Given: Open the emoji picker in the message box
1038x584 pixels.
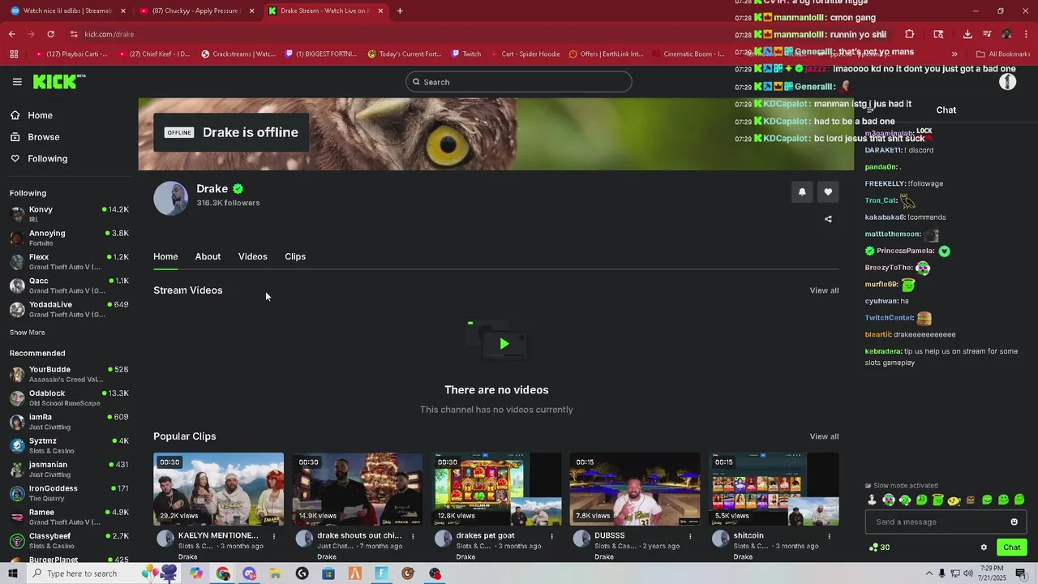Looking at the screenshot, I should pyautogui.click(x=1014, y=522).
